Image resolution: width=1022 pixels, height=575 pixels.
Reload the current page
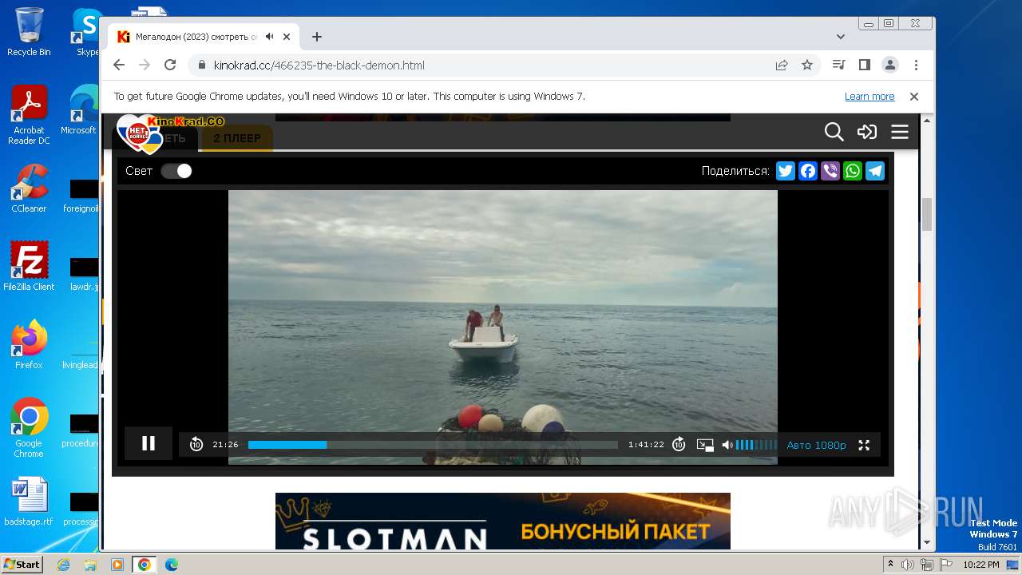pyautogui.click(x=170, y=65)
